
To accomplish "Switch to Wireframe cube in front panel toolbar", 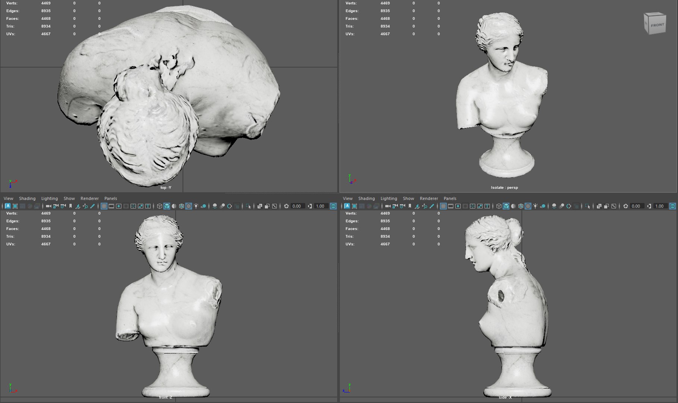I will (159, 206).
